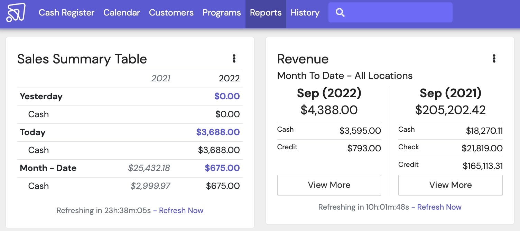Go to the Calendar section
Screen dimensions: 520x231
coord(122,13)
